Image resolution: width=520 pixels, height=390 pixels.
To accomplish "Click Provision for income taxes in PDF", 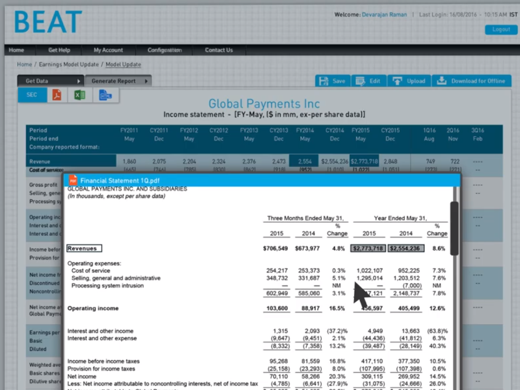I will click(101, 369).
